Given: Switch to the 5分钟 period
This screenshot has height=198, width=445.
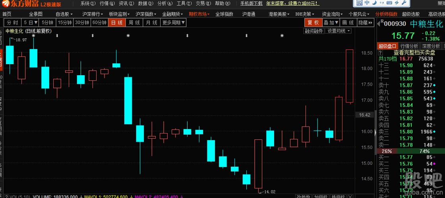Looking at the screenshot, I should (x=47, y=23).
